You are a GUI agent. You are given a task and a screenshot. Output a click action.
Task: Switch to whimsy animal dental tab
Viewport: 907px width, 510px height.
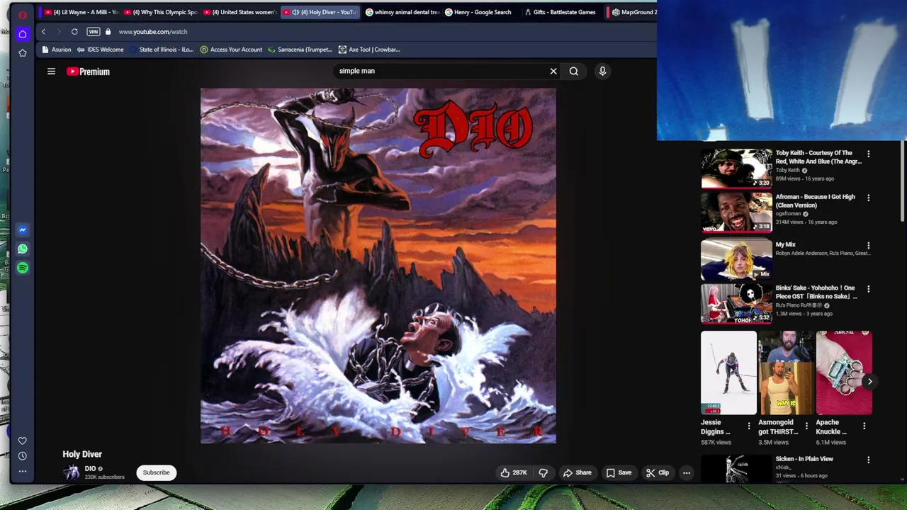pos(402,12)
